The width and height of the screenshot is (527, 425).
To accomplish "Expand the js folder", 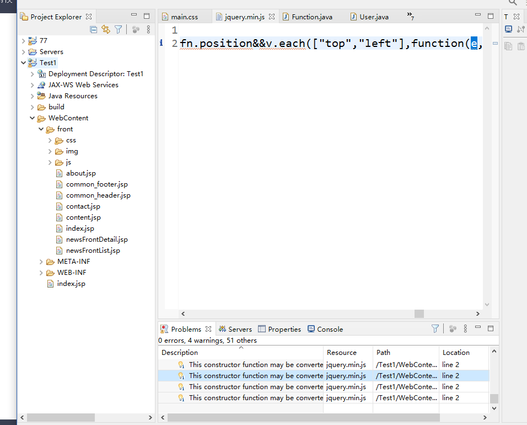I will 50,162.
